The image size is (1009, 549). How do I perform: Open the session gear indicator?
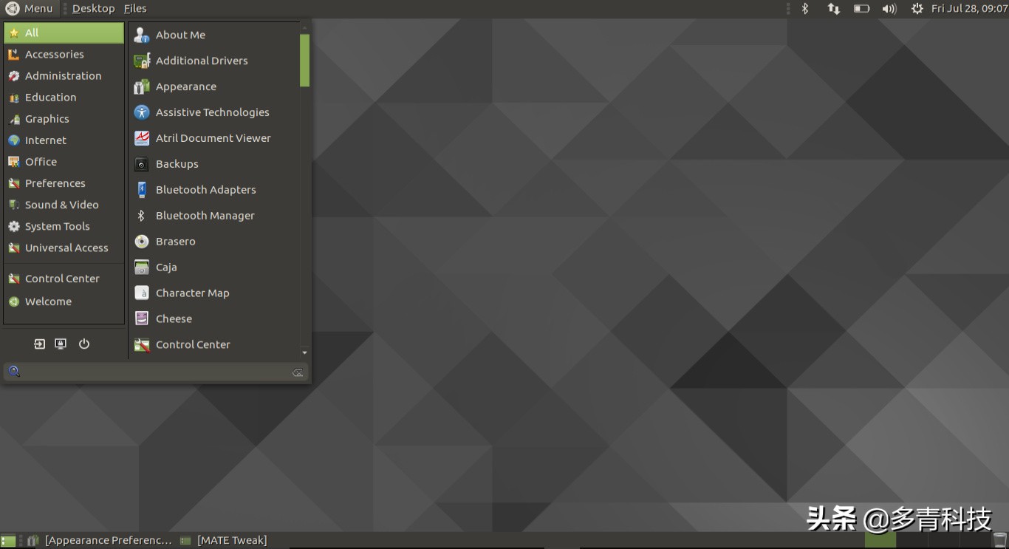(917, 9)
